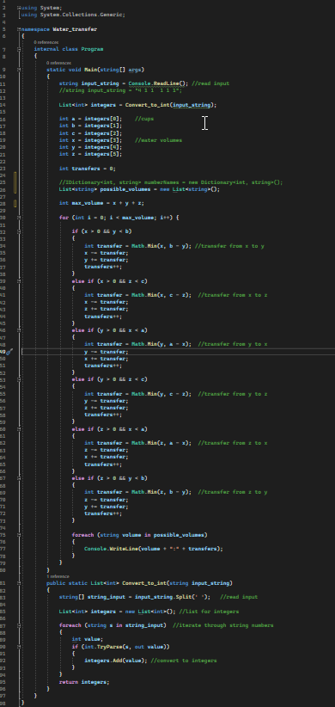
Task: Click the '//list for integers' comment
Action: (x=209, y=612)
